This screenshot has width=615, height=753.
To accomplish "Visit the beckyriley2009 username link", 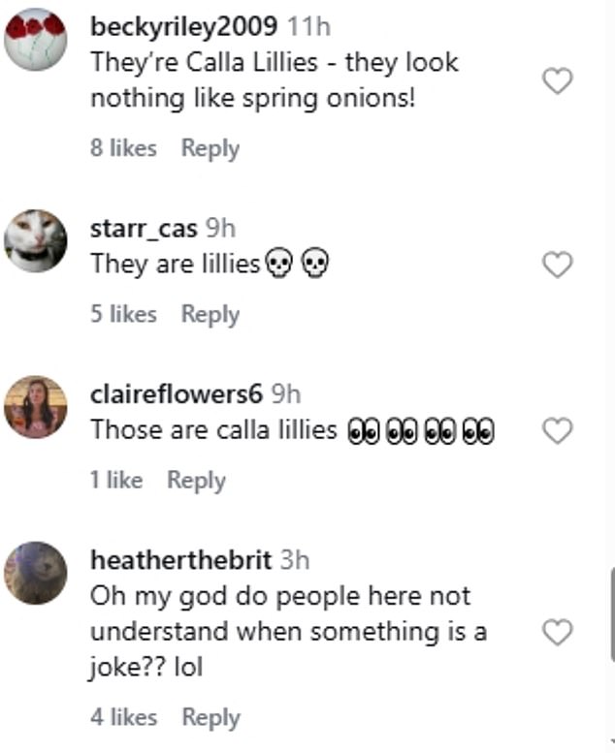I will [x=184, y=28].
